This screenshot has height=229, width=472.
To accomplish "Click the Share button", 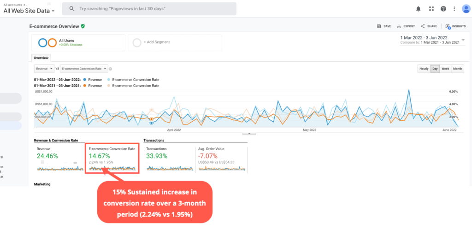I will tap(429, 26).
